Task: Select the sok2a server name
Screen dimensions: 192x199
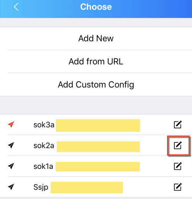Action: click(44, 145)
